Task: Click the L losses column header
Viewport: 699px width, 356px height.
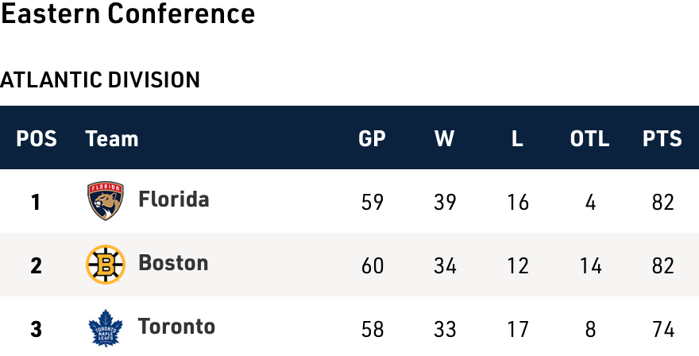Action: pos(517,138)
